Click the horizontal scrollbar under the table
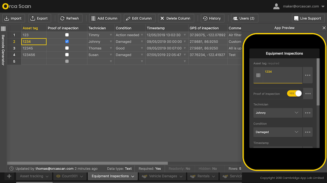This screenshot has height=183, width=327. 88,163
